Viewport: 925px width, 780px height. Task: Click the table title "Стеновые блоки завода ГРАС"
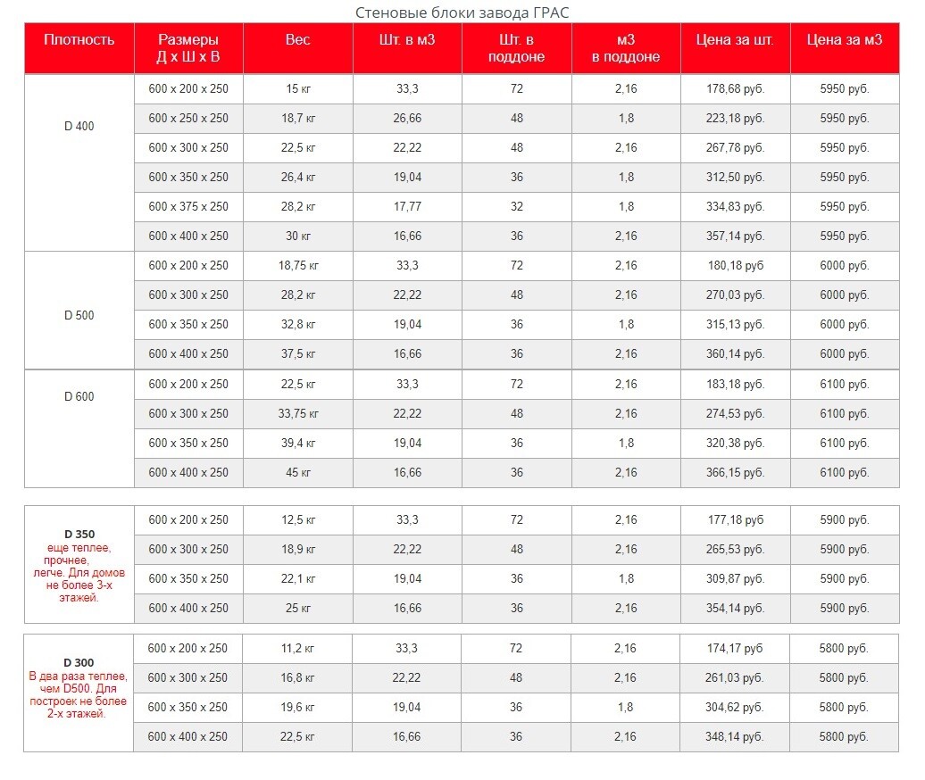462,12
